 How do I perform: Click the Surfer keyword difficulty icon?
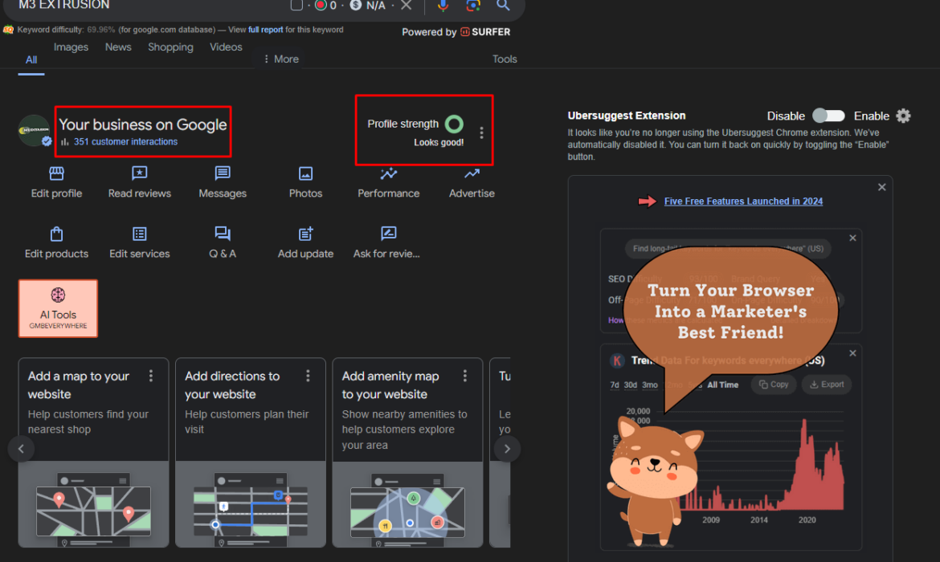point(8,30)
